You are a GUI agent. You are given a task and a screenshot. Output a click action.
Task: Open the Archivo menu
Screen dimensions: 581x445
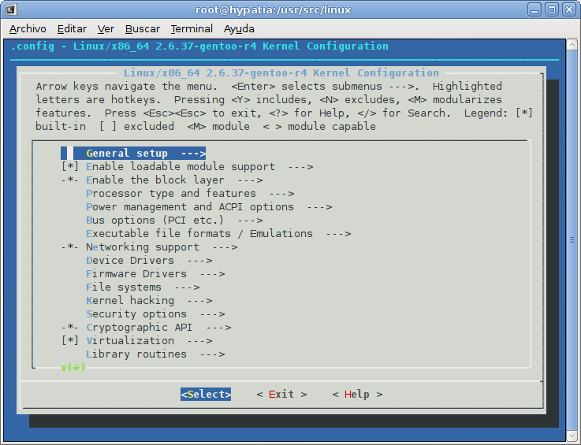click(x=28, y=29)
